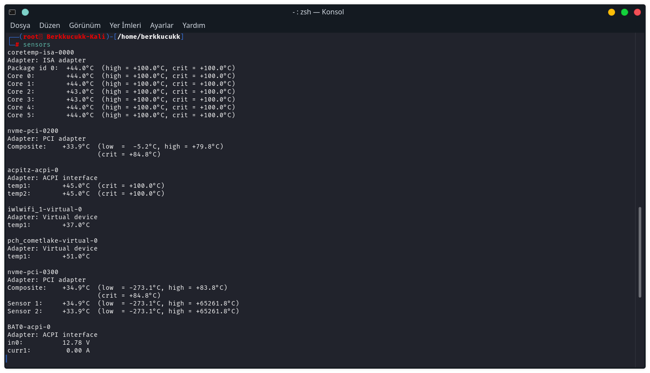The image size is (650, 373).
Task: Click the 'temp2:' row under acpitz
Action: point(86,193)
